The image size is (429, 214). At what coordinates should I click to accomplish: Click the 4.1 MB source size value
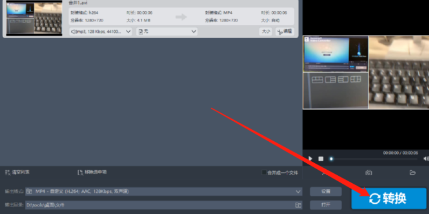coord(144,21)
